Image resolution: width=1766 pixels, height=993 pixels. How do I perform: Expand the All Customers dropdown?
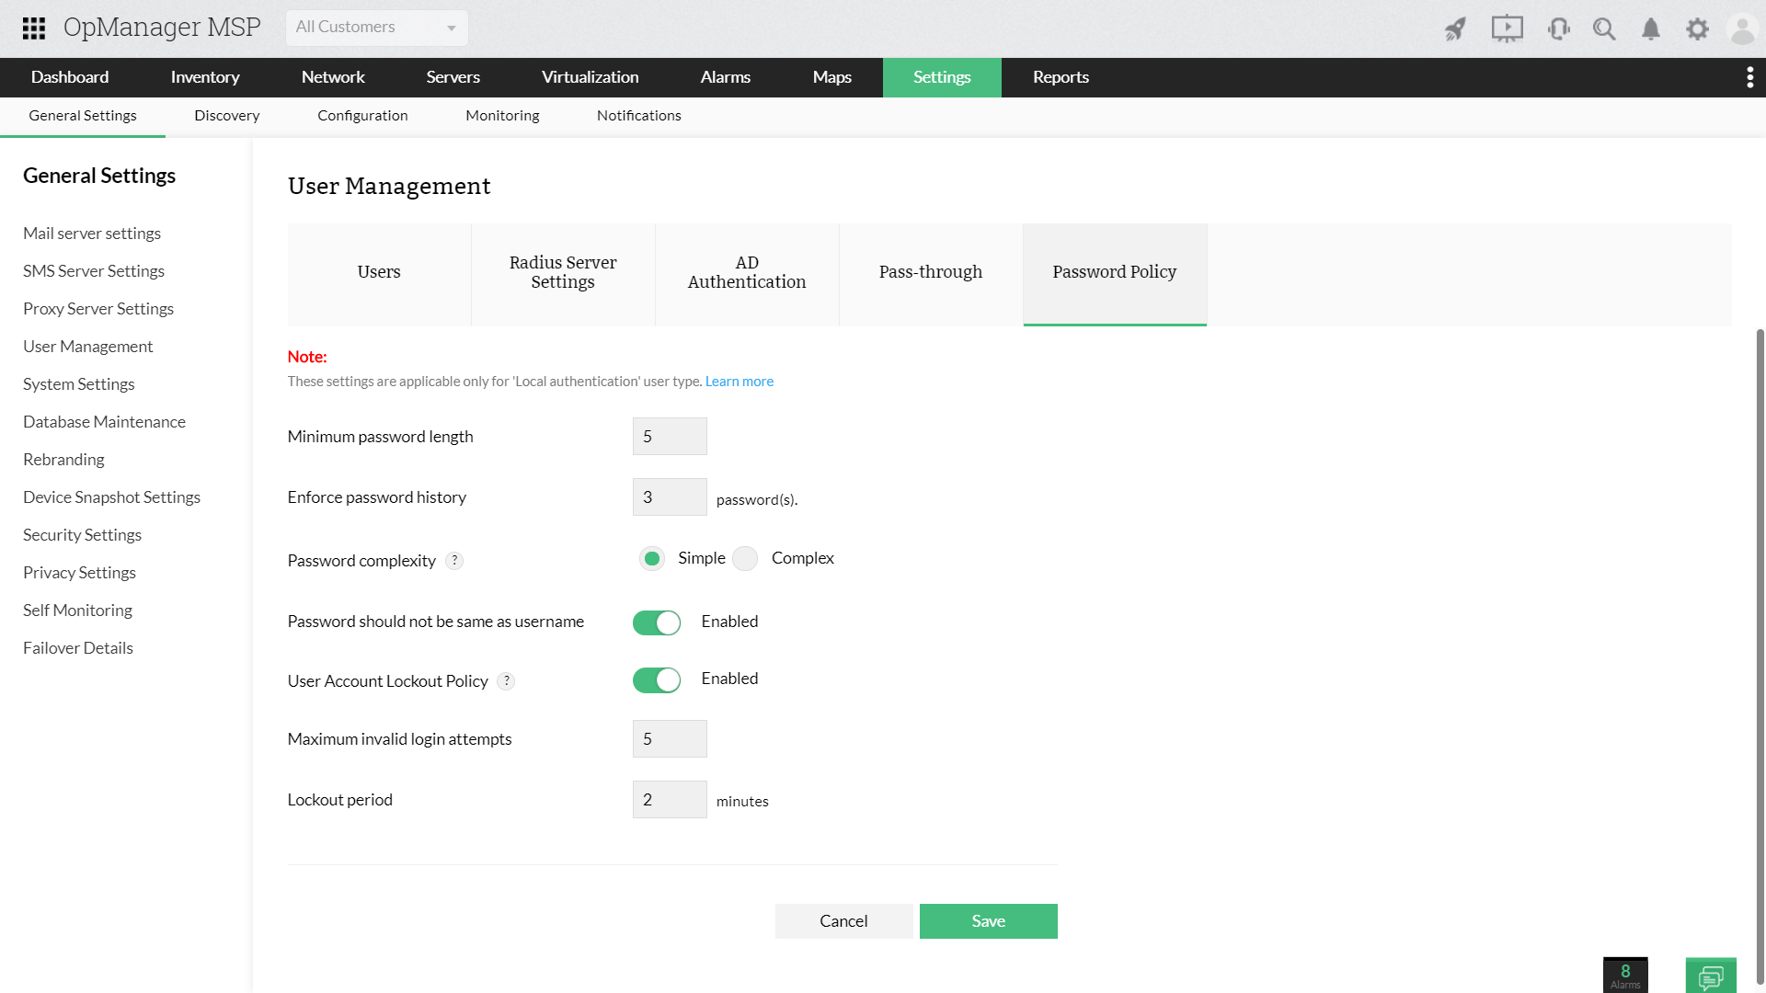pyautogui.click(x=376, y=28)
